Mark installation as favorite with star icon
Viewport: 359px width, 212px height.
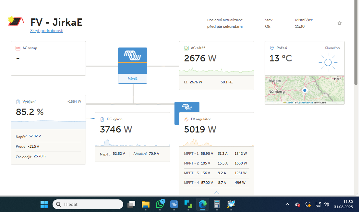click(x=340, y=23)
